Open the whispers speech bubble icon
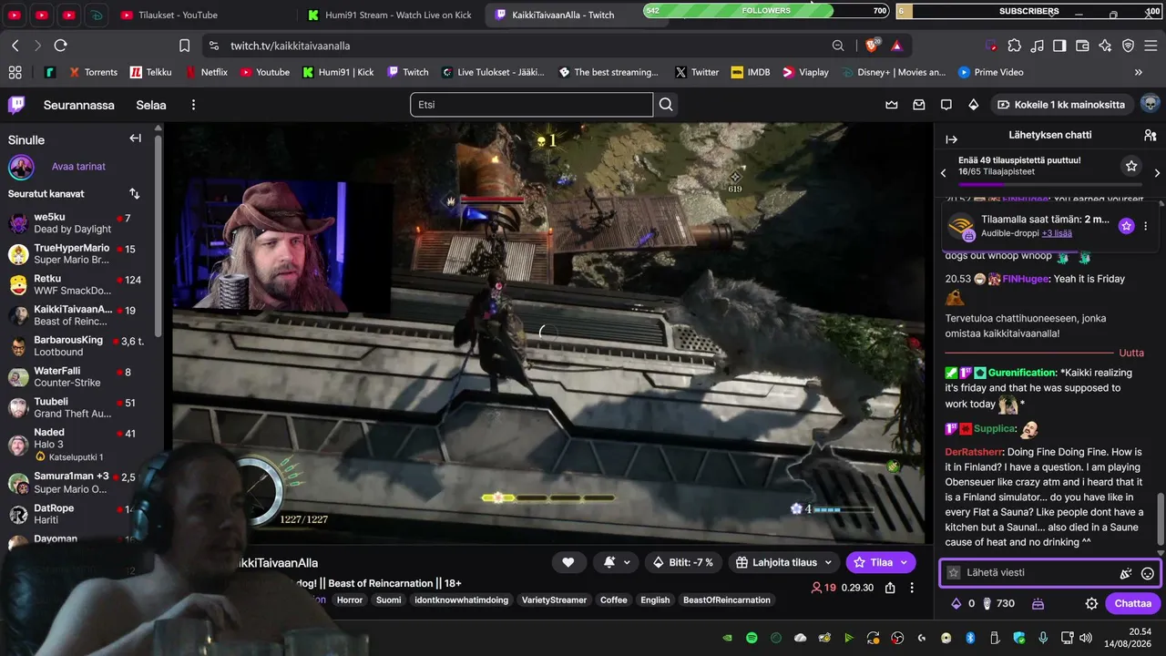This screenshot has height=656, width=1166. (x=946, y=105)
